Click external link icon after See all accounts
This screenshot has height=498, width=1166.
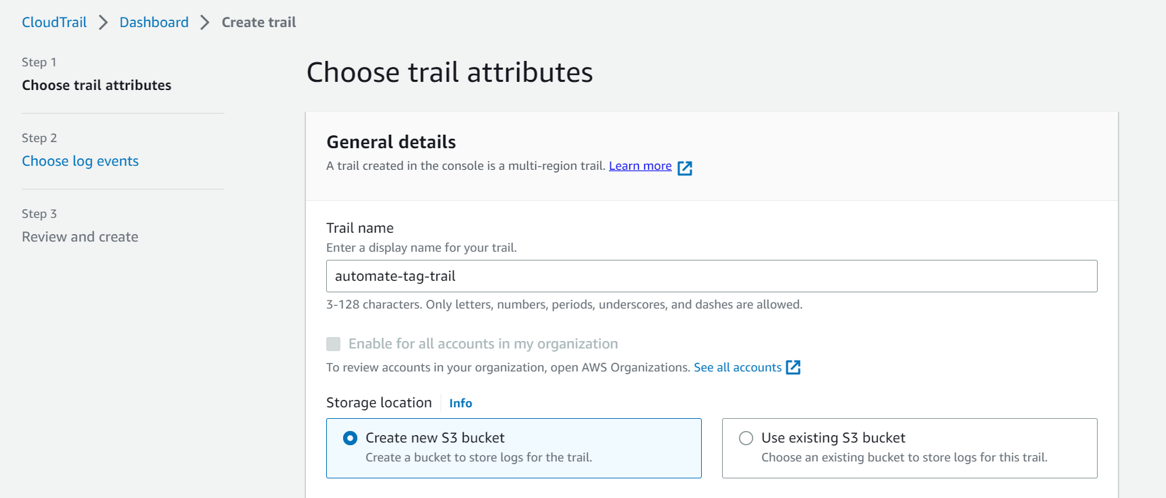point(793,367)
